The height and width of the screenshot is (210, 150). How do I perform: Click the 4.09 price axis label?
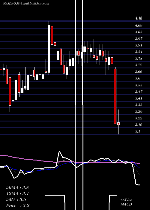click(x=139, y=25)
